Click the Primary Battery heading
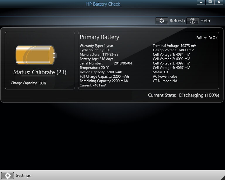This screenshot has width=225, height=180. (x=99, y=37)
